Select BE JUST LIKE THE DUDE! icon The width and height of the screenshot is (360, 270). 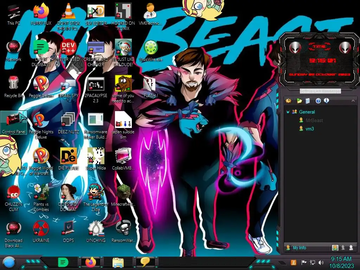coord(123,53)
